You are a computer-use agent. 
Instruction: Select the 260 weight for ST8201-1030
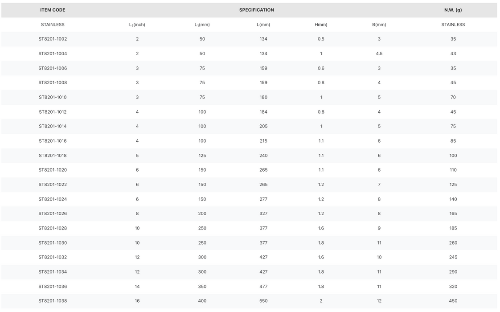(x=453, y=243)
